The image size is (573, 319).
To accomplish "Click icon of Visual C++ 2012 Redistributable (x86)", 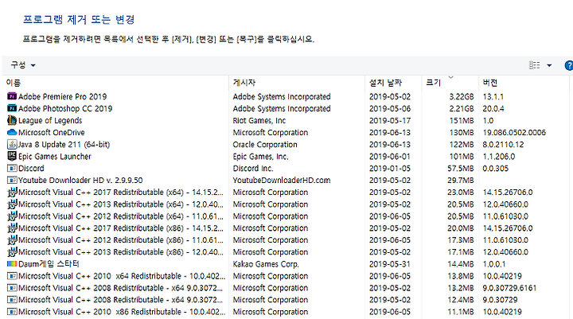I will 12,240.
